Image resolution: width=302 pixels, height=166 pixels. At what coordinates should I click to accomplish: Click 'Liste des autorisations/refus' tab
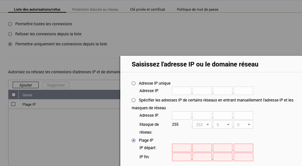37,9
